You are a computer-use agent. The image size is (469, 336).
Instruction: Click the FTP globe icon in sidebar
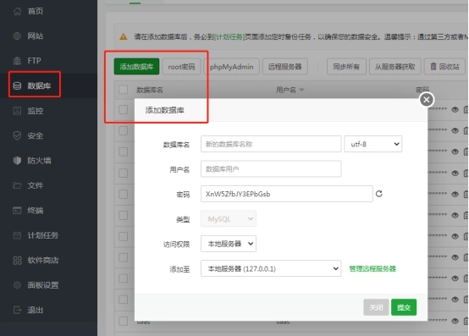tap(17, 61)
